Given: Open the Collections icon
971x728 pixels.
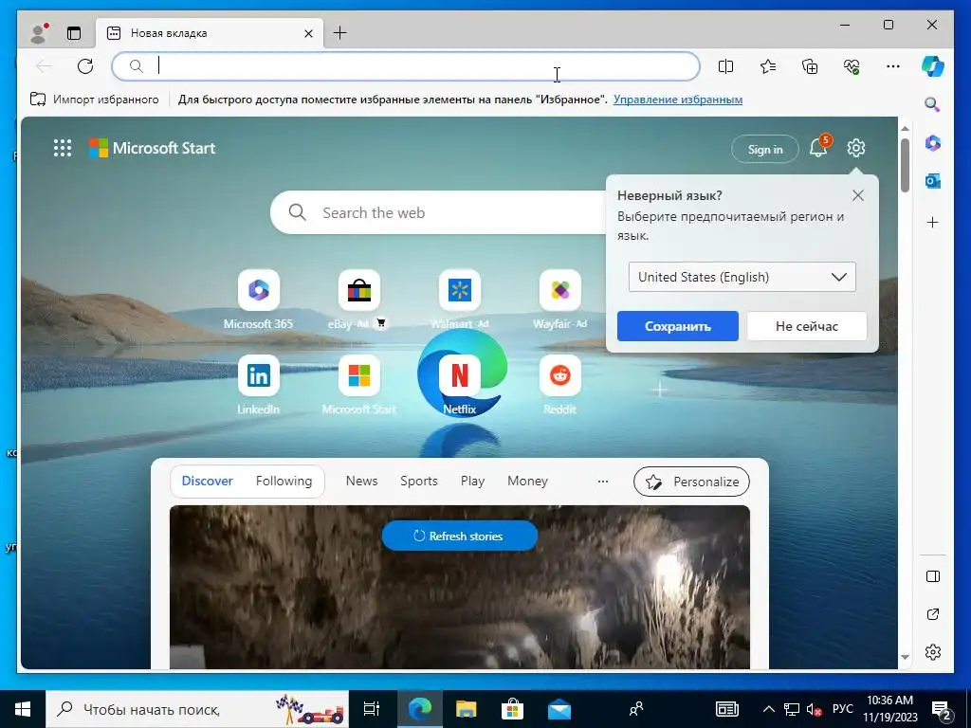Looking at the screenshot, I should tap(810, 66).
